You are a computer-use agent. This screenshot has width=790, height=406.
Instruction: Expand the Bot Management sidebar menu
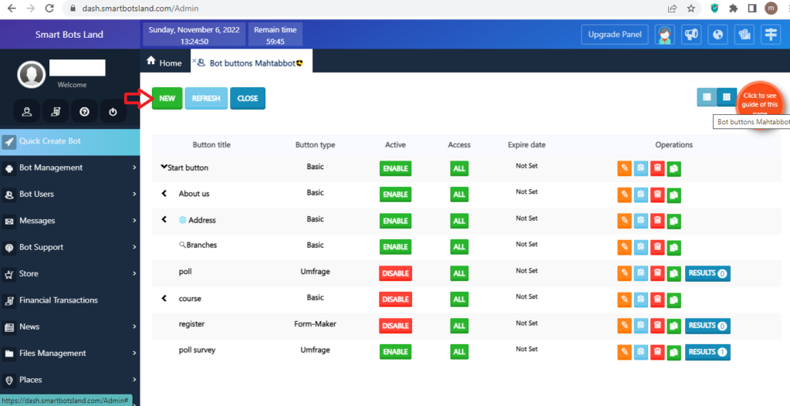pyautogui.click(x=69, y=167)
